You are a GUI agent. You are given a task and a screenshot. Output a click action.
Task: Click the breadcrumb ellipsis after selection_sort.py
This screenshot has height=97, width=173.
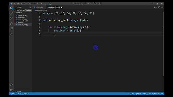(x=49, y=11)
